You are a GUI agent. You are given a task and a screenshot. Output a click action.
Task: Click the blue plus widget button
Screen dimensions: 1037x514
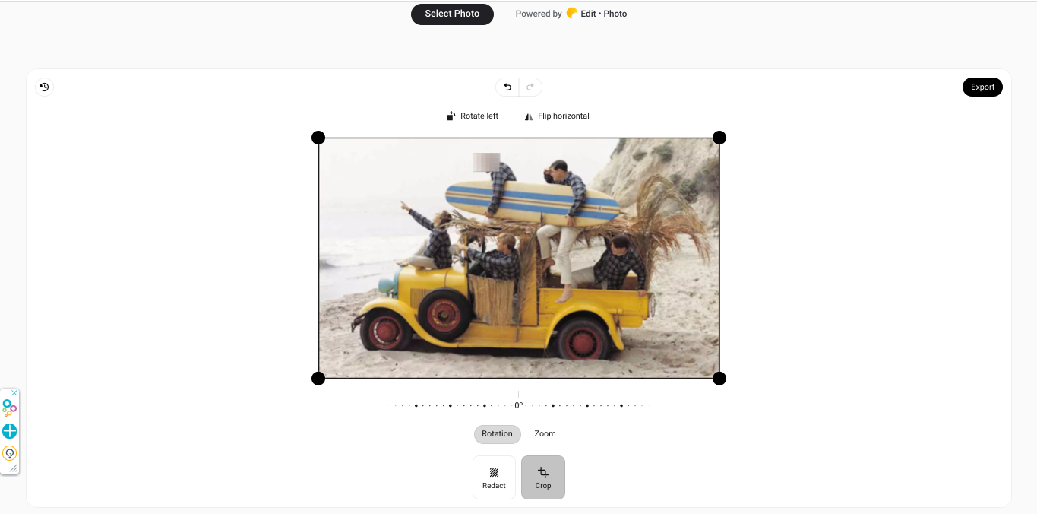pyautogui.click(x=9, y=431)
